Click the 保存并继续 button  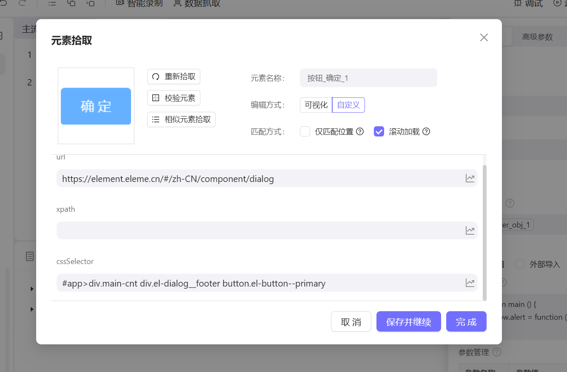(x=408, y=321)
